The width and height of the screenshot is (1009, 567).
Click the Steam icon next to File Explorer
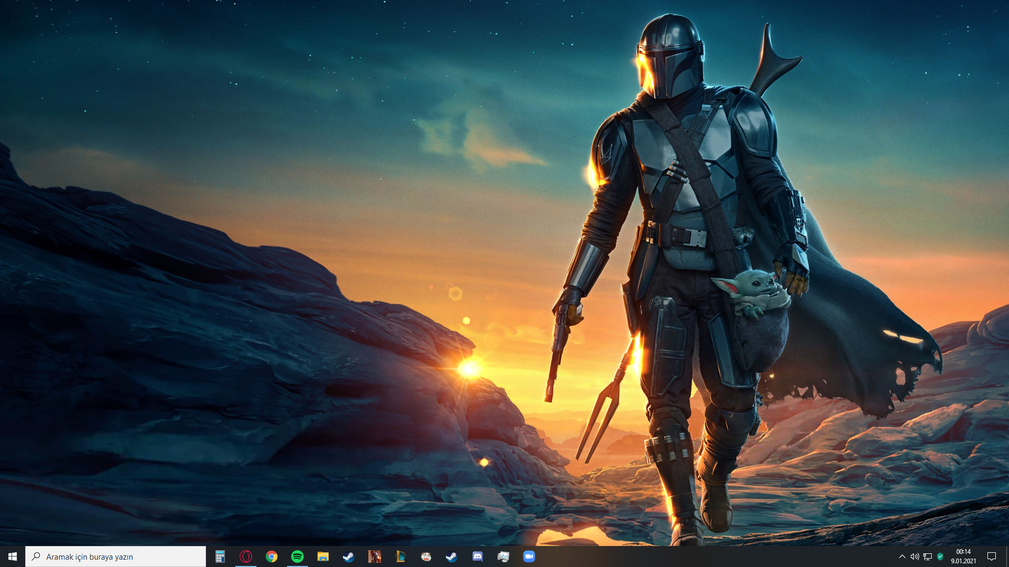point(348,556)
